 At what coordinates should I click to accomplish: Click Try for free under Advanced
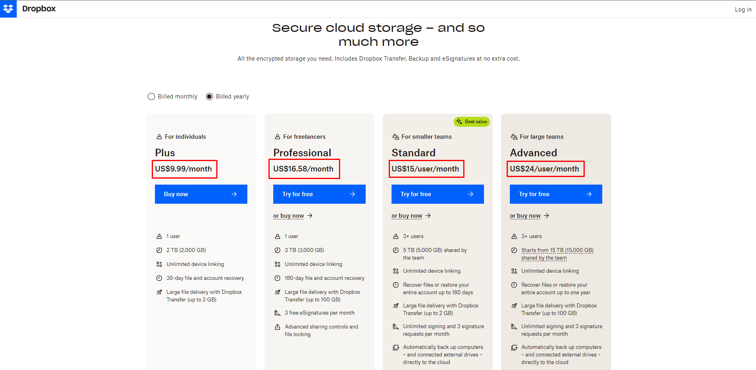tap(556, 194)
